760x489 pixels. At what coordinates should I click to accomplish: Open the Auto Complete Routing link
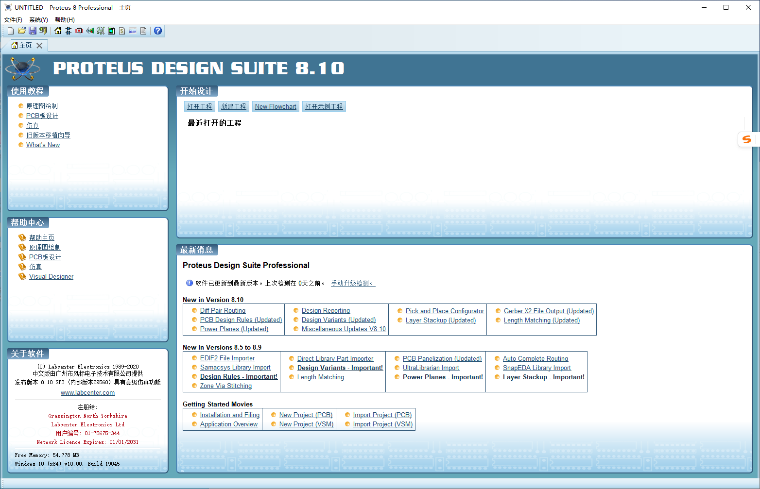[x=535, y=358]
